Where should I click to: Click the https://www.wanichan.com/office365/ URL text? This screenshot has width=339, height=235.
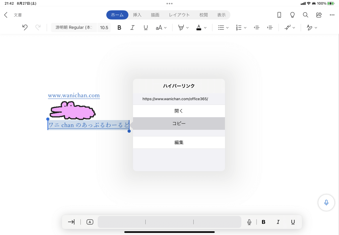pyautogui.click(x=175, y=99)
